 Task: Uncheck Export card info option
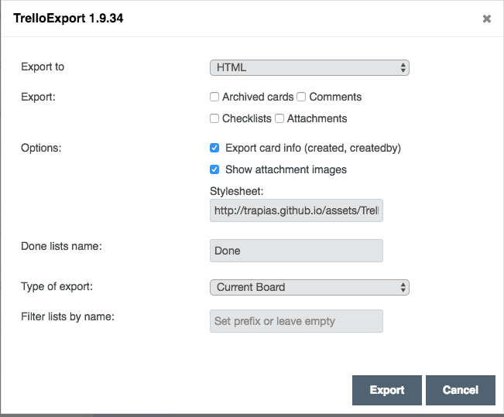tap(214, 148)
